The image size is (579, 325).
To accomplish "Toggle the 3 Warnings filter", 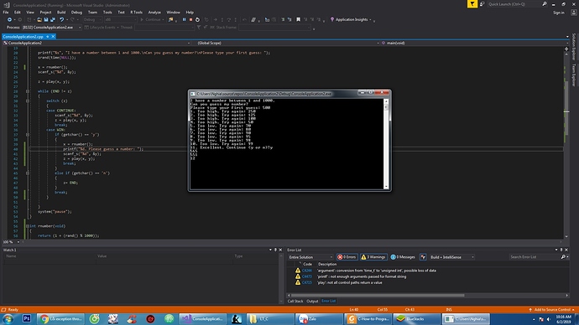I will (373, 257).
